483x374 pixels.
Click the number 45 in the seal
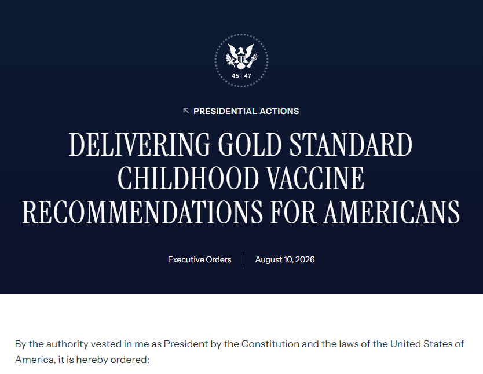tap(235, 76)
